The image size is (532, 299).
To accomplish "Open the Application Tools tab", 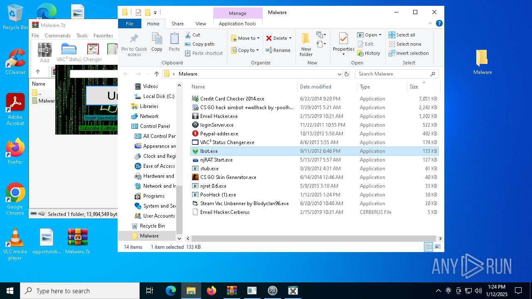I will click(x=237, y=24).
